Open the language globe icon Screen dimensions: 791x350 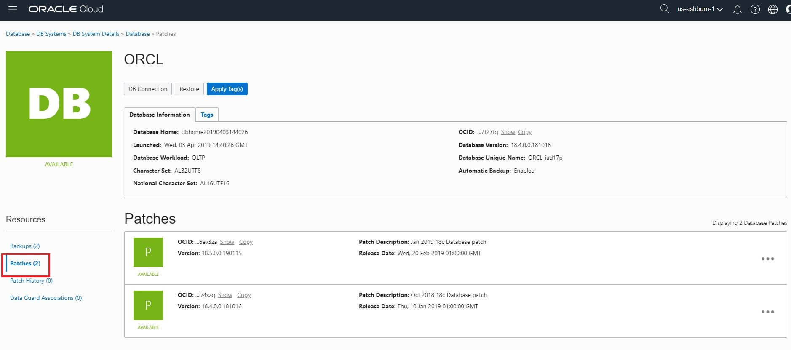pyautogui.click(x=773, y=9)
